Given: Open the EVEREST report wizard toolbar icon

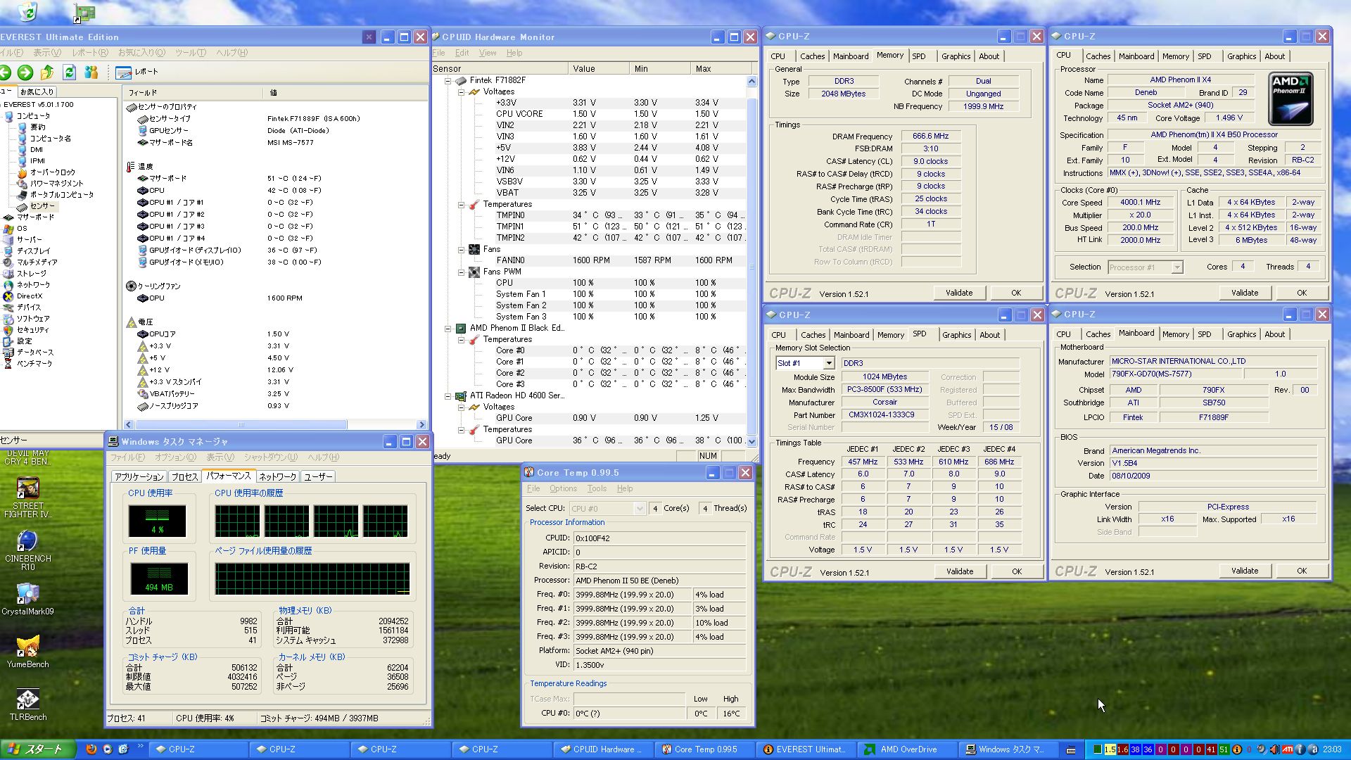Looking at the screenshot, I should pyautogui.click(x=124, y=72).
